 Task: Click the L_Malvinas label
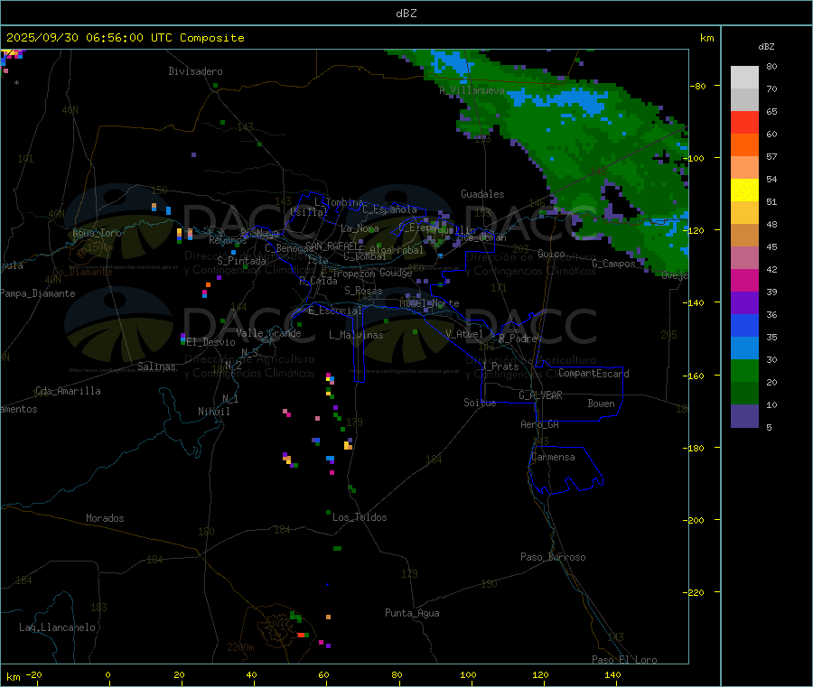pyautogui.click(x=356, y=335)
